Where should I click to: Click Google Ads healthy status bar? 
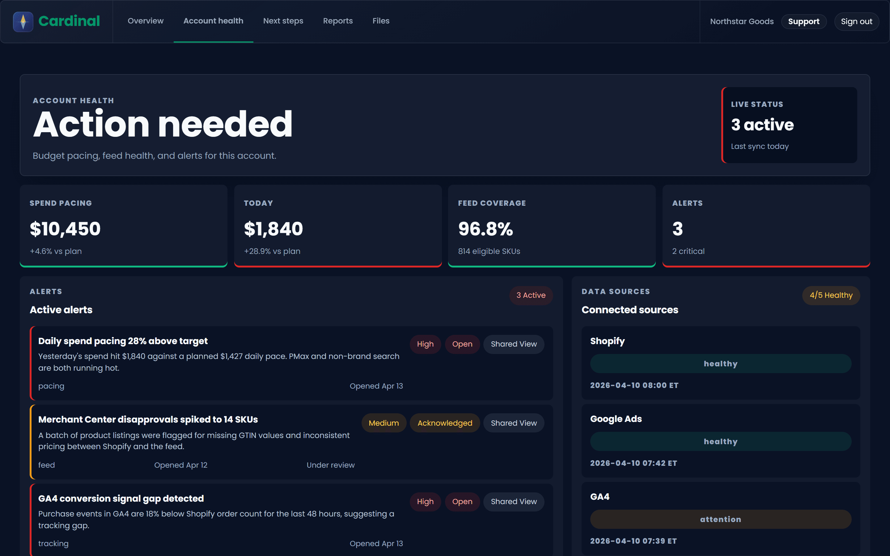point(720,442)
